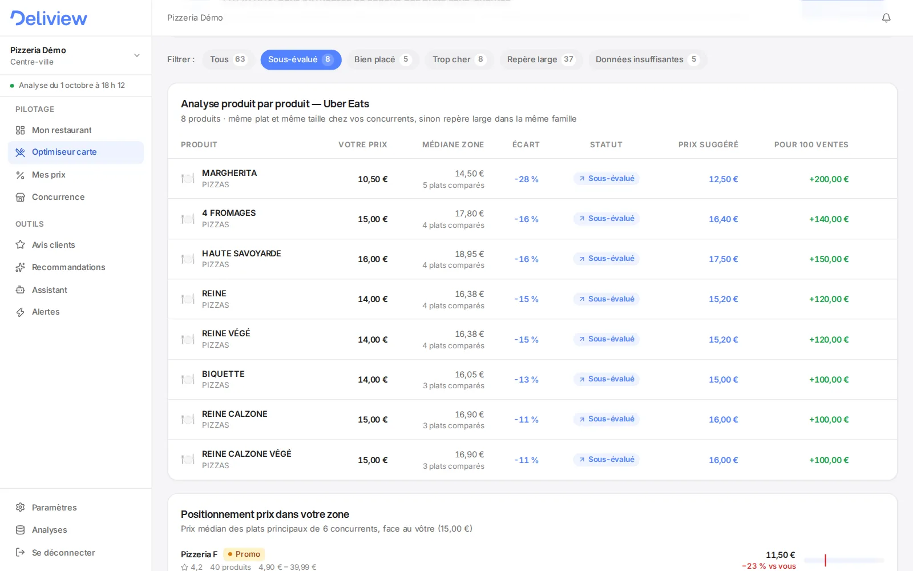The image size is (913, 571).
Task: Click suggested price 16,40 € for 4 Fromages
Action: point(723,219)
